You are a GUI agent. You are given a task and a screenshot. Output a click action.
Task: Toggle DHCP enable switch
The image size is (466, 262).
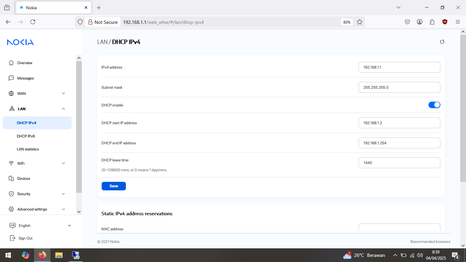pos(434,105)
